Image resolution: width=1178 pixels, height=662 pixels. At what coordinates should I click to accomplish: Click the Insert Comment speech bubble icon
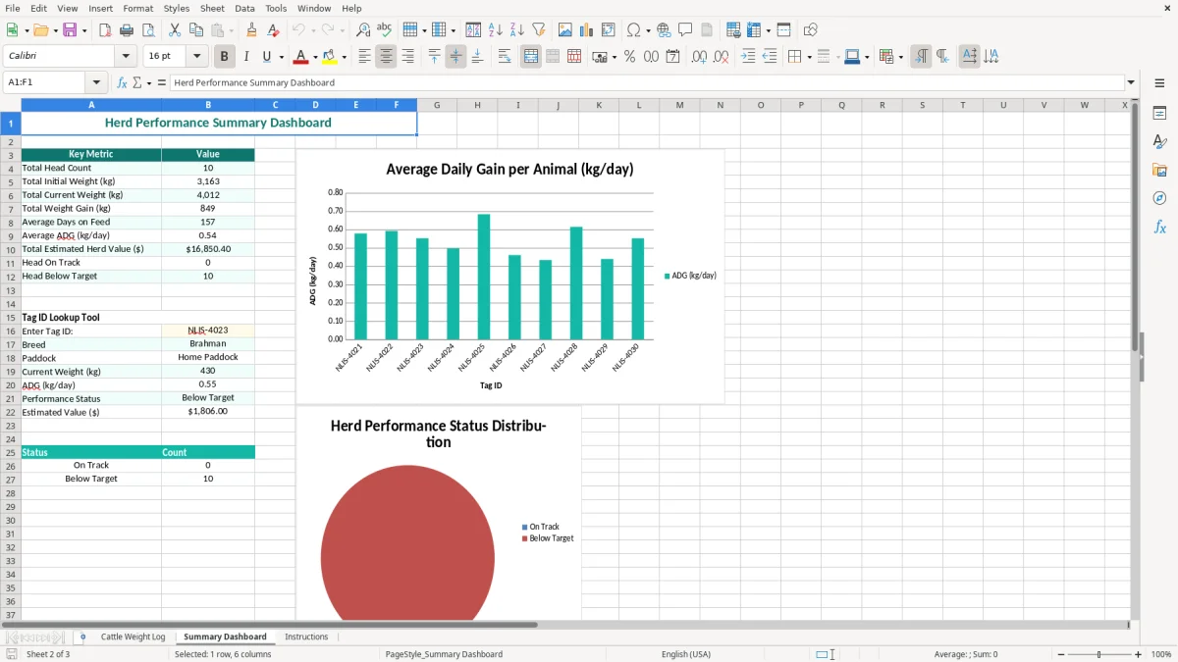click(685, 30)
